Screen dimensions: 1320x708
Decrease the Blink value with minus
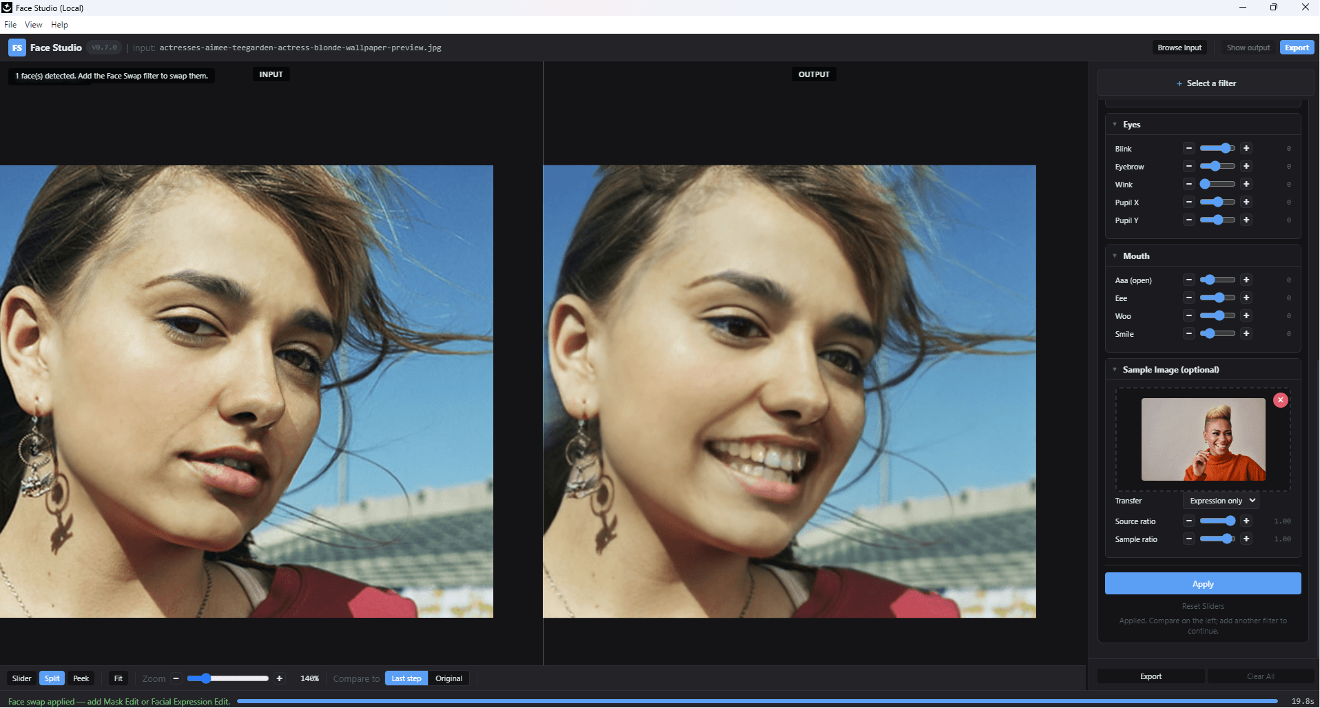(x=1188, y=148)
